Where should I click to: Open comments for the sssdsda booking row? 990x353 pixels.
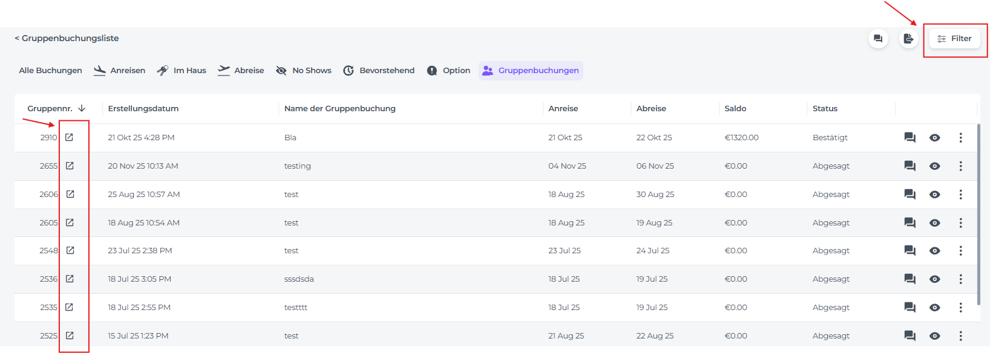910,279
